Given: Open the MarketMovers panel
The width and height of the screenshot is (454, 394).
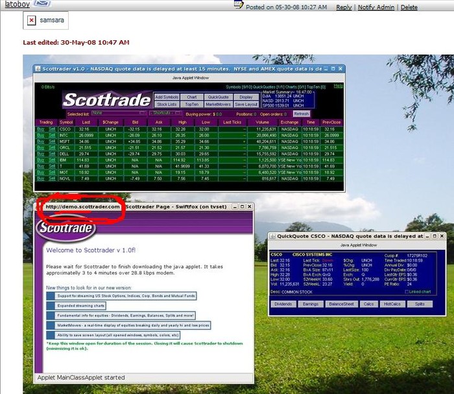Looking at the screenshot, I should [x=218, y=104].
